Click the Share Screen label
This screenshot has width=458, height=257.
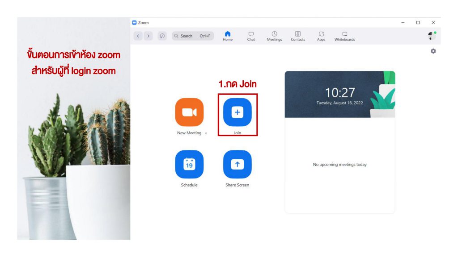(237, 185)
